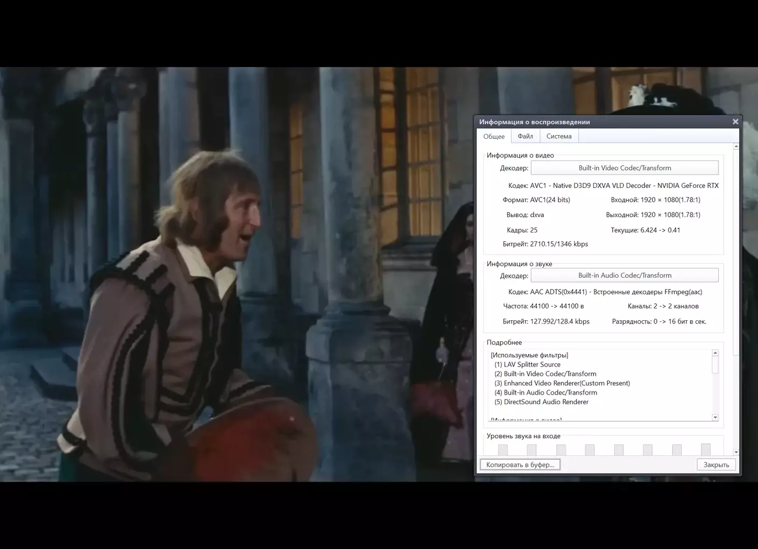Screen dimensions: 758x549
Task: Open the Система tab
Action: [x=558, y=136]
